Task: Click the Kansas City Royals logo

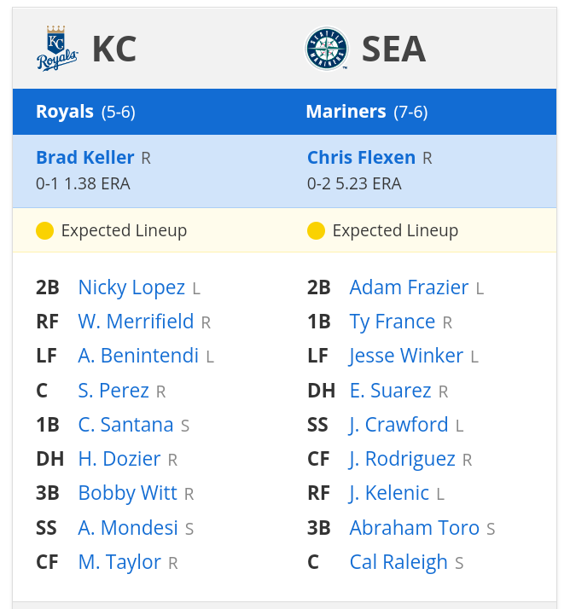Action: pyautogui.click(x=57, y=48)
